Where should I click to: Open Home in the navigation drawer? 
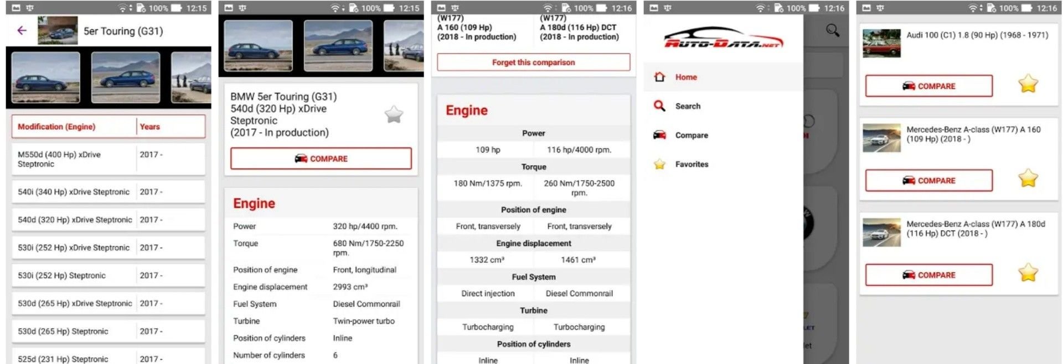coord(723,77)
